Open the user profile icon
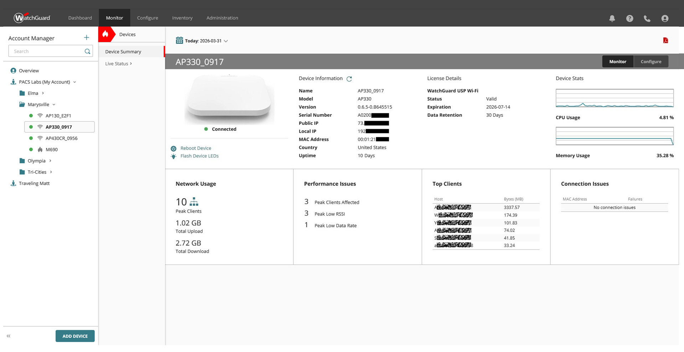This screenshot has width=684, height=352. [665, 18]
